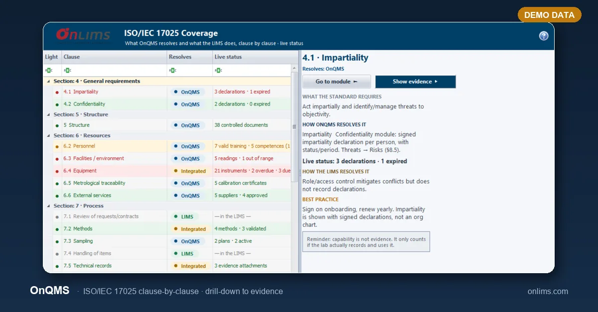Click the filter icon under Light column
The width and height of the screenshot is (598, 312).
click(x=48, y=70)
